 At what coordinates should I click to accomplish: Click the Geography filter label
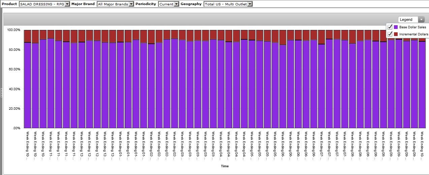pos(191,4)
